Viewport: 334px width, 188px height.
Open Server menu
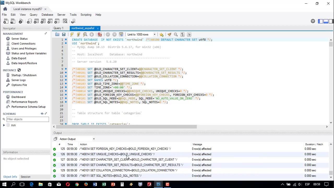pos(61,15)
